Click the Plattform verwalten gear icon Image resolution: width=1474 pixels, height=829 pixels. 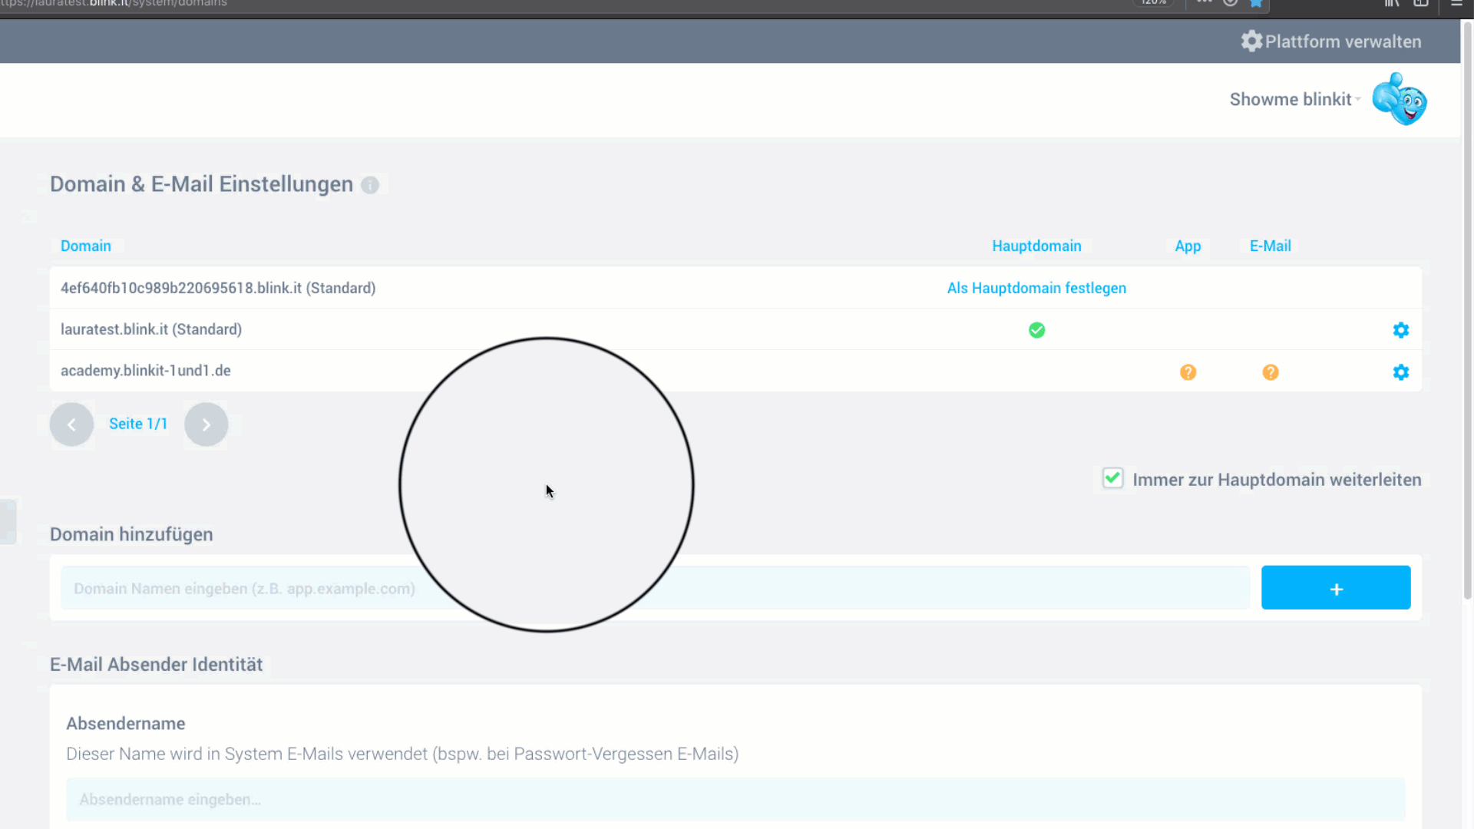point(1251,41)
